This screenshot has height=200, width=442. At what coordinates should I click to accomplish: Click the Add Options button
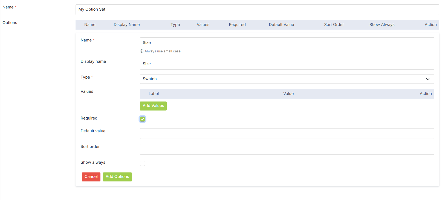(117, 177)
